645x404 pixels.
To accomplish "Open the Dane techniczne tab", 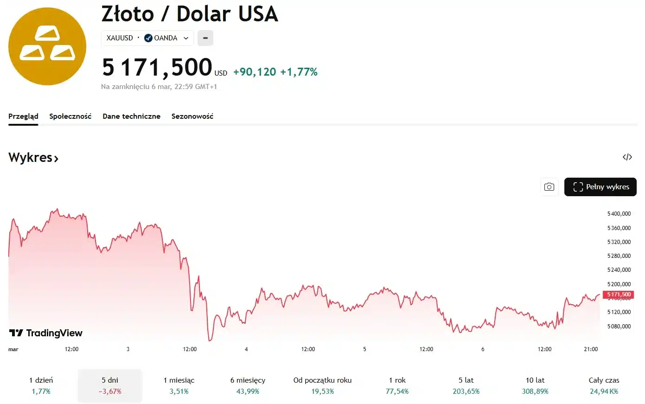I will click(131, 116).
